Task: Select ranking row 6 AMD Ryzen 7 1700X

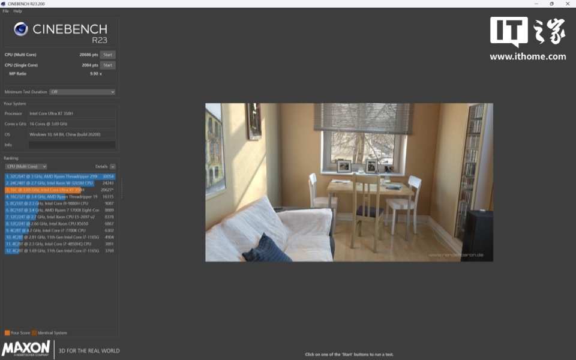Action: (x=60, y=210)
